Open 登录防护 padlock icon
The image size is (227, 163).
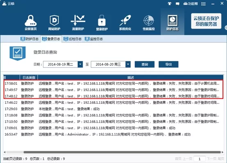pos(102,22)
